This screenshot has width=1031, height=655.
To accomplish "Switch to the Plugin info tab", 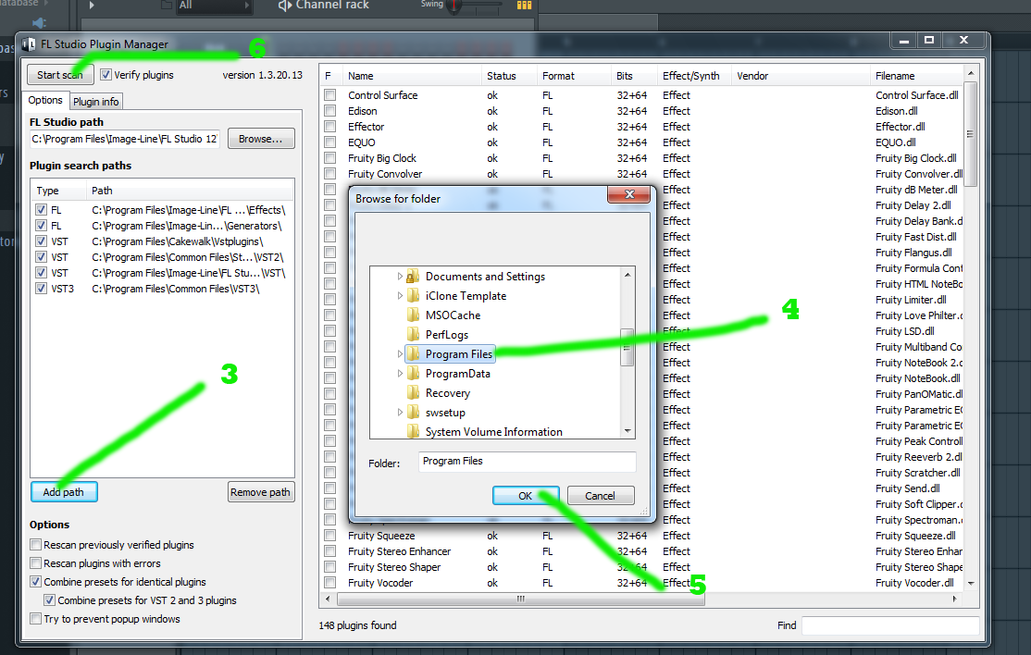I will [96, 101].
